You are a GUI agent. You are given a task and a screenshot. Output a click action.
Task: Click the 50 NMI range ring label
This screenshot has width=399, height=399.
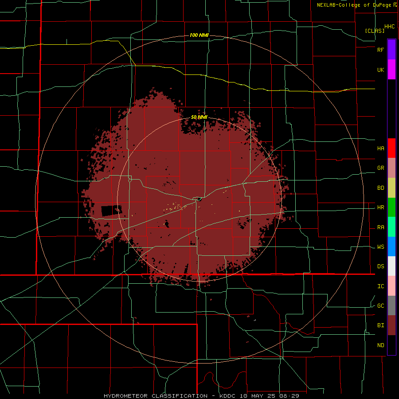199,117
